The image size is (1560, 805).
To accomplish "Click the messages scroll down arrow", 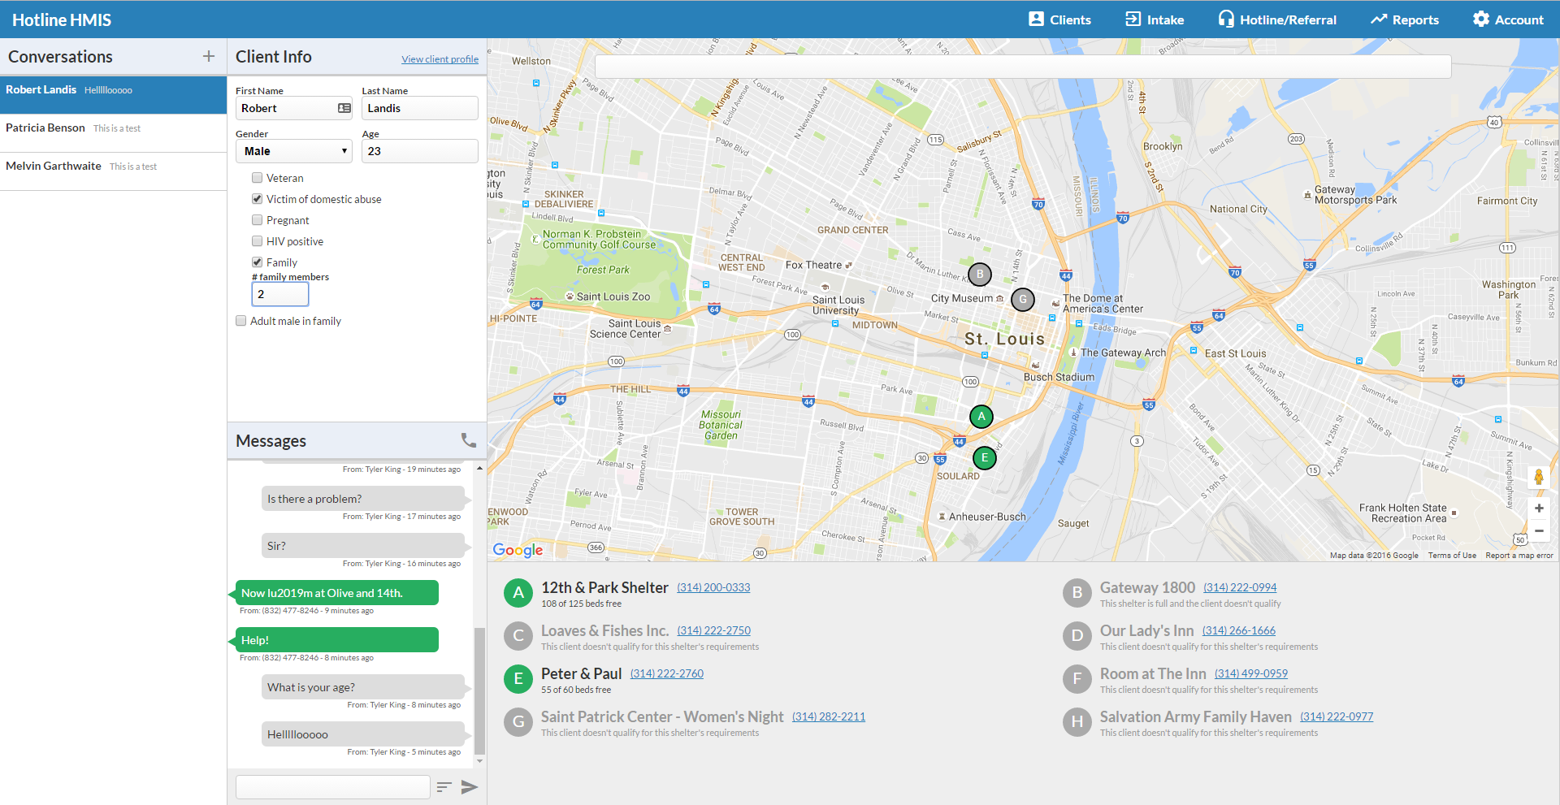I will [x=479, y=761].
